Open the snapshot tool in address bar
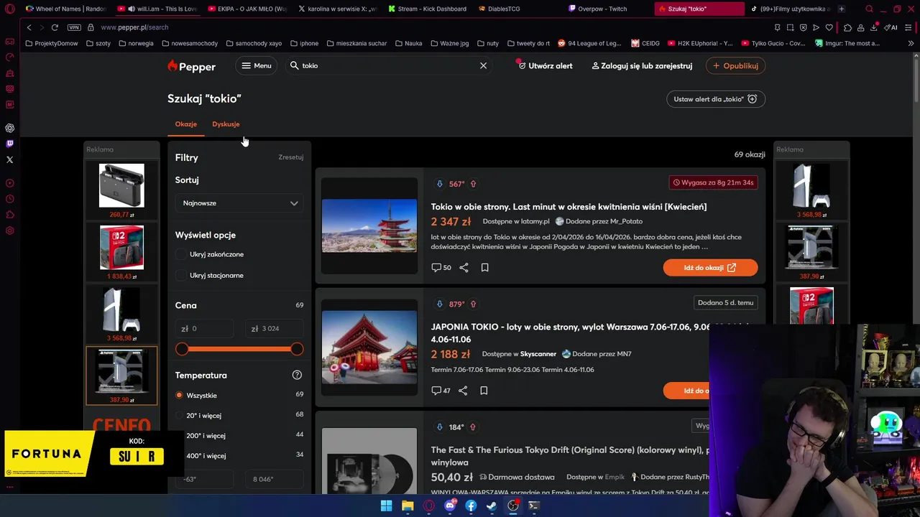 [x=790, y=27]
